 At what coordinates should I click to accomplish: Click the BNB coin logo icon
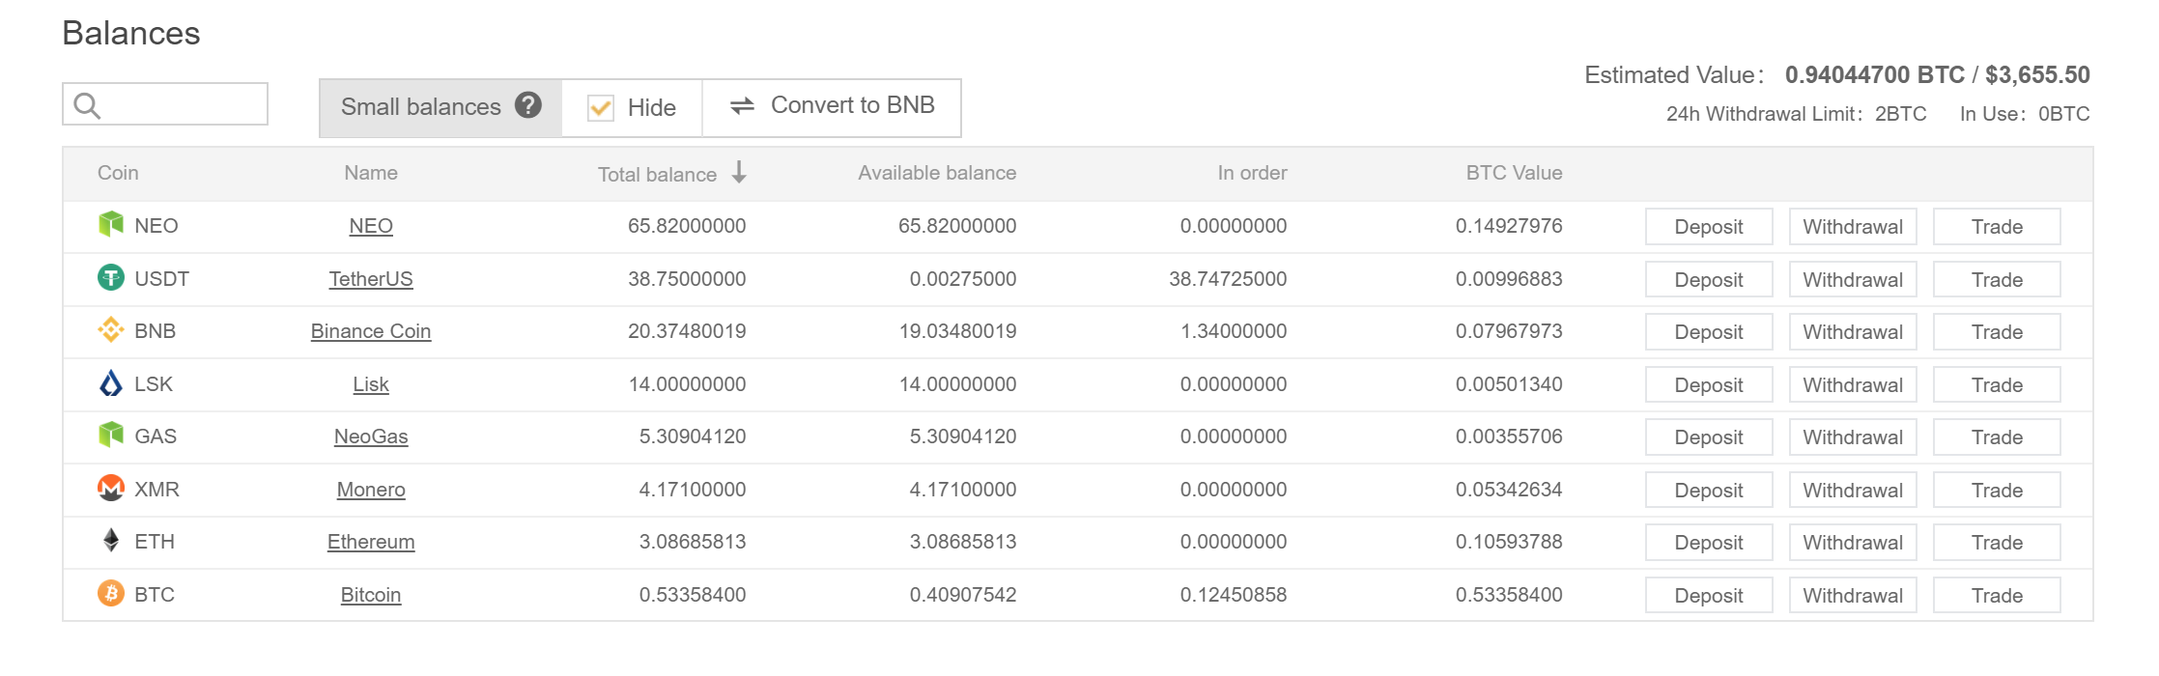pyautogui.click(x=111, y=330)
